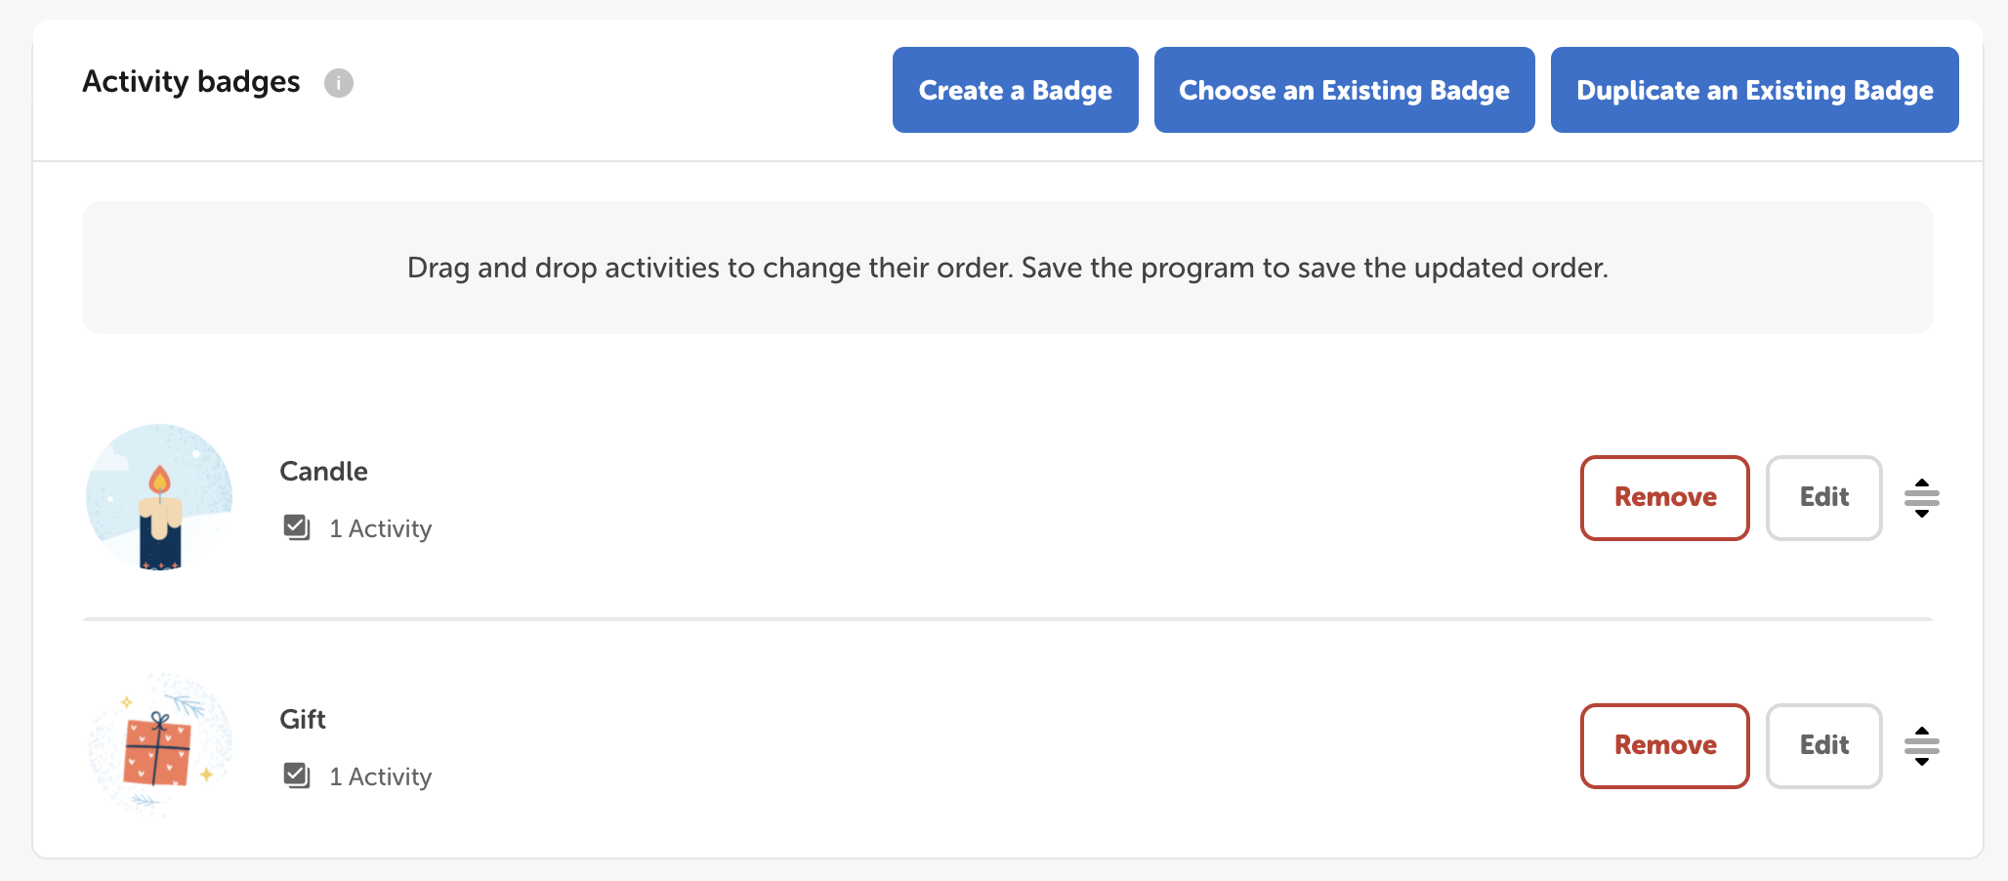Click the reorder handle beside Gift's Edit button
The width and height of the screenshot is (2008, 881).
click(1920, 746)
